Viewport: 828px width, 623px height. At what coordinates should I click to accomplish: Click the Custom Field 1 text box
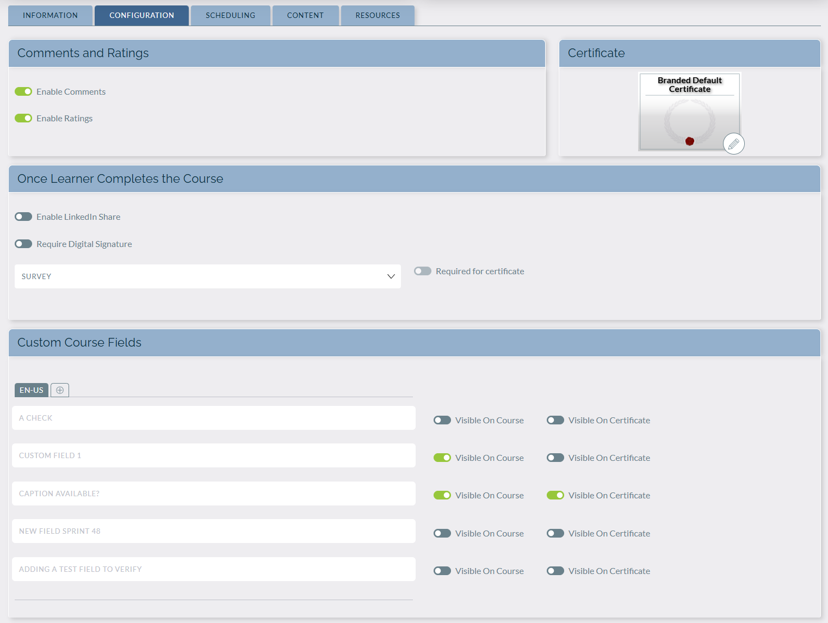pyautogui.click(x=213, y=455)
